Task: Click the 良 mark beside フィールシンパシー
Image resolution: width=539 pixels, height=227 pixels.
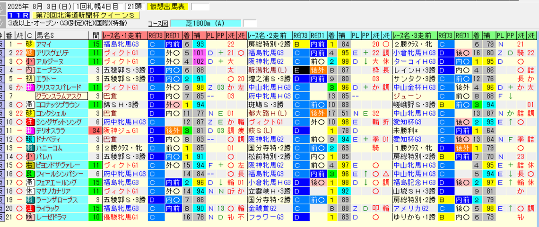Action: coord(30,174)
